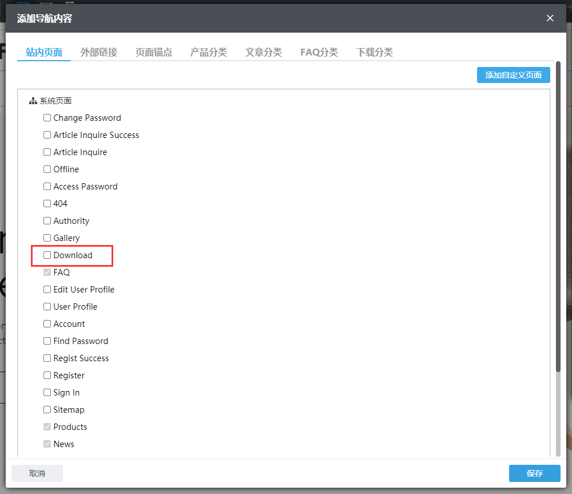
Task: Click the 取消 button
Action: point(37,473)
